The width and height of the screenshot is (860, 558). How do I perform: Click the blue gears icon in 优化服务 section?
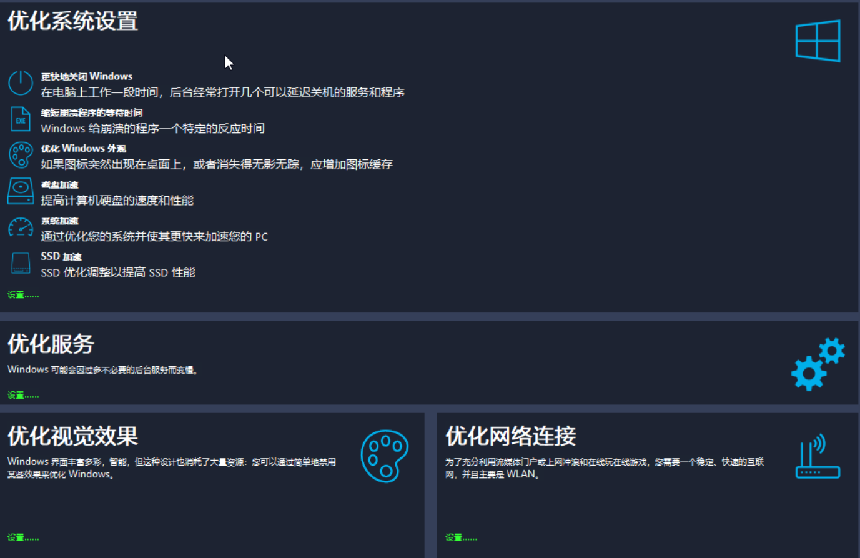pyautogui.click(x=818, y=364)
